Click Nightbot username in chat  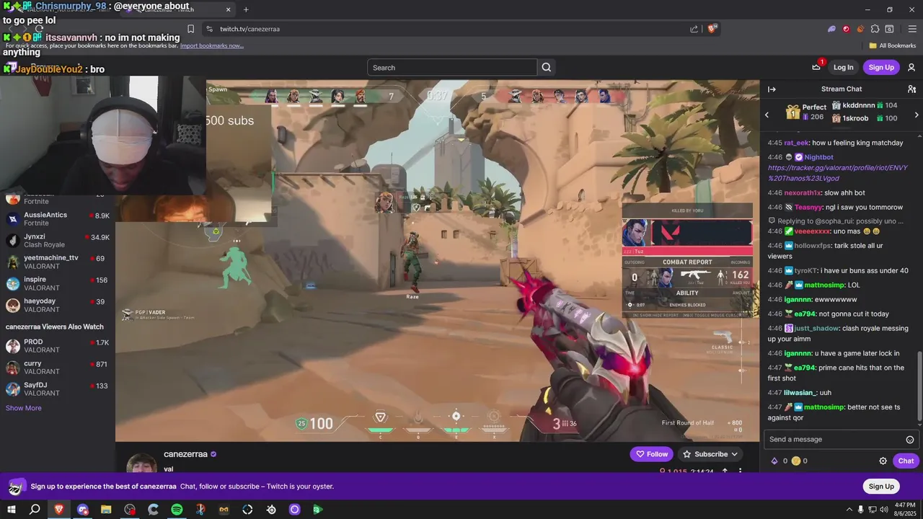(x=818, y=157)
